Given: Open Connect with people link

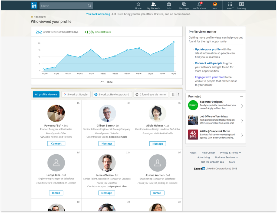Looking at the screenshot, I should (x=209, y=63).
